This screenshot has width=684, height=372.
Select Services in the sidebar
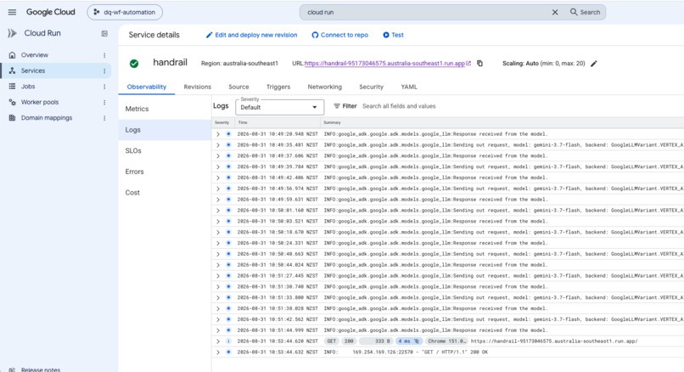pyautogui.click(x=33, y=70)
